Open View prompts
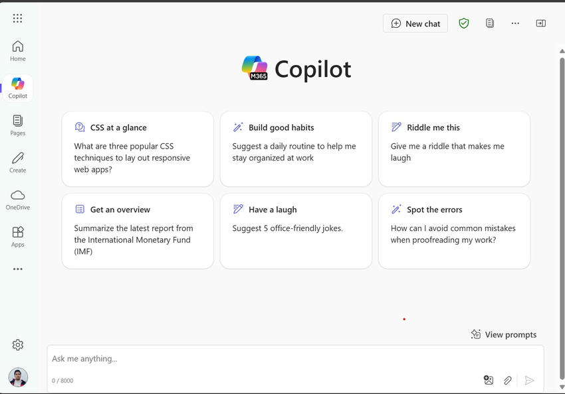The height and width of the screenshot is (394, 565). [x=504, y=334]
